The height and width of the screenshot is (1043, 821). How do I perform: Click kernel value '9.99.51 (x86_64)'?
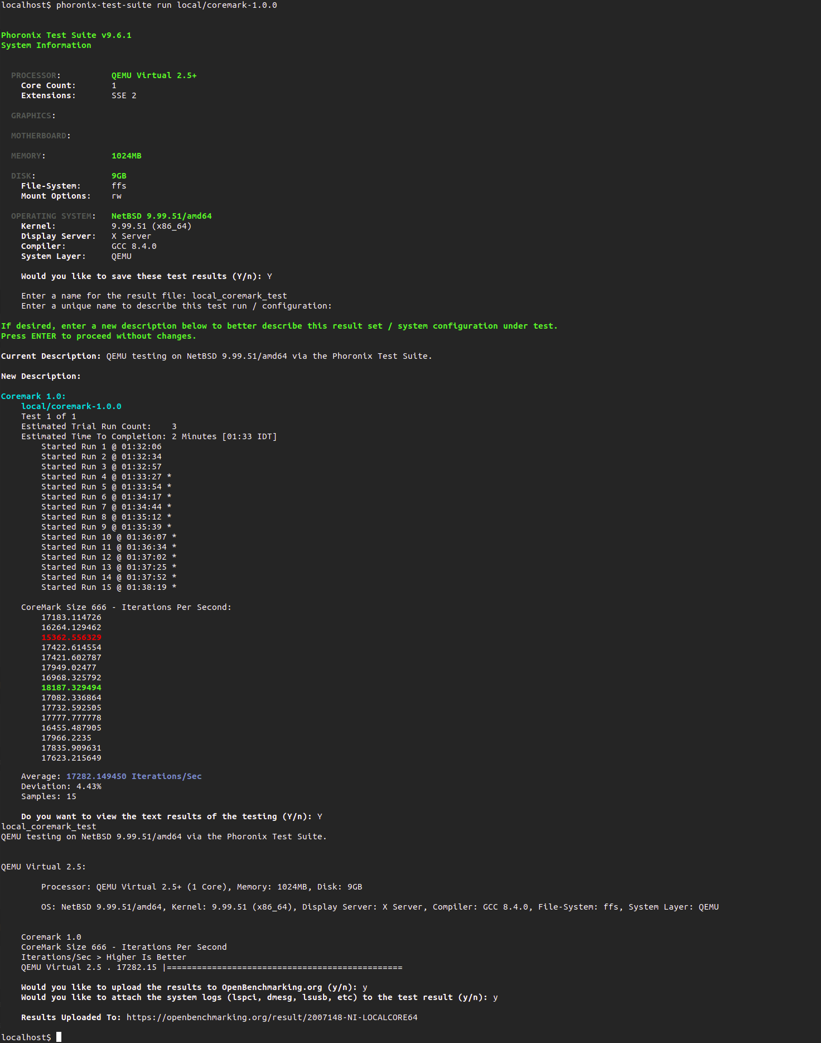152,226
